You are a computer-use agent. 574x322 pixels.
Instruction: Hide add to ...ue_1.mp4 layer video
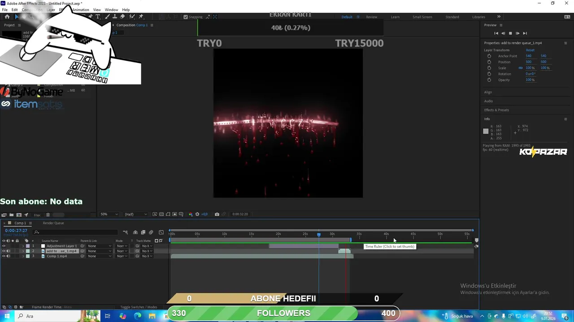click(x=4, y=251)
